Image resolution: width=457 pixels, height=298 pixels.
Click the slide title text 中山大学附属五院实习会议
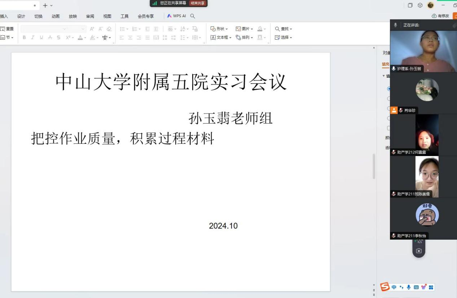tap(171, 82)
